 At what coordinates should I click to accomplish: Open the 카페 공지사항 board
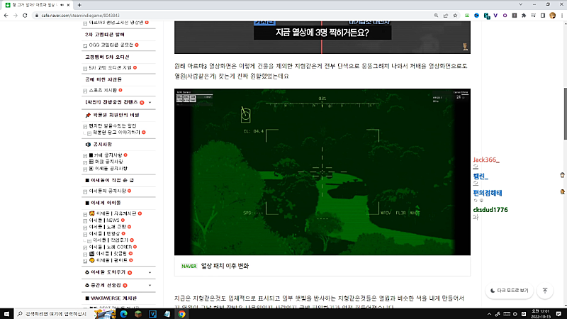pyautogui.click(x=106, y=155)
